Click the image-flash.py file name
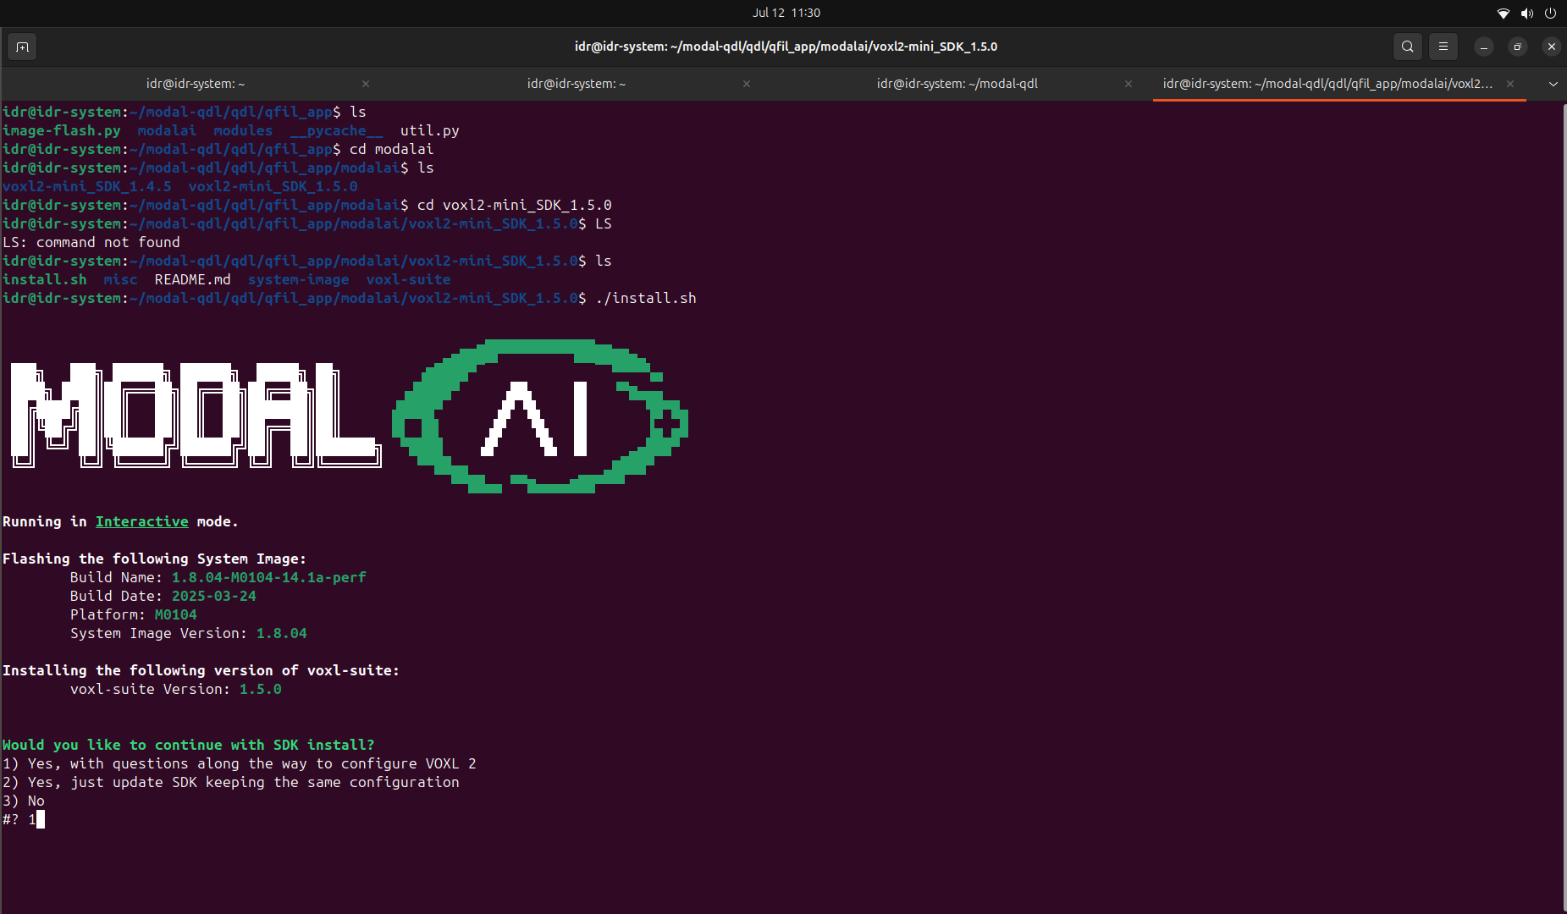This screenshot has height=914, width=1567. (x=62, y=130)
